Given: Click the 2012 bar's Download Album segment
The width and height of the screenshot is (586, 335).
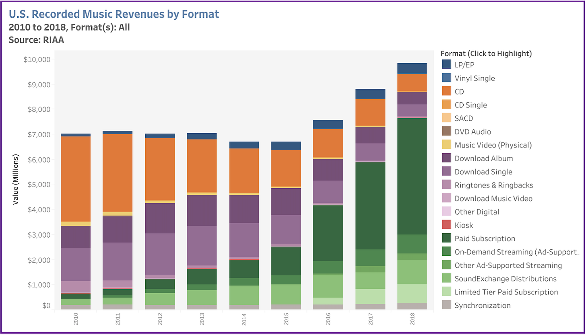Looking at the screenshot, I should pyautogui.click(x=160, y=218).
